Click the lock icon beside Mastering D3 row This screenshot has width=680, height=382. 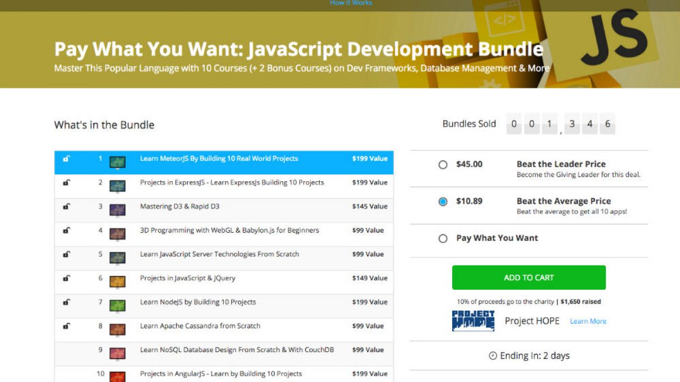[x=66, y=207]
